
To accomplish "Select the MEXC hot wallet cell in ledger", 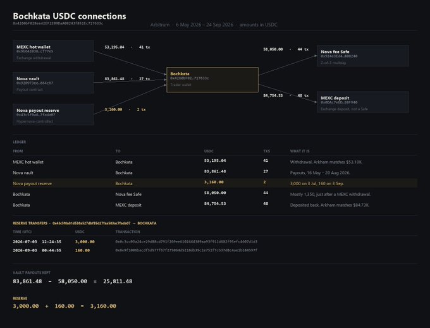I will 28,162.
